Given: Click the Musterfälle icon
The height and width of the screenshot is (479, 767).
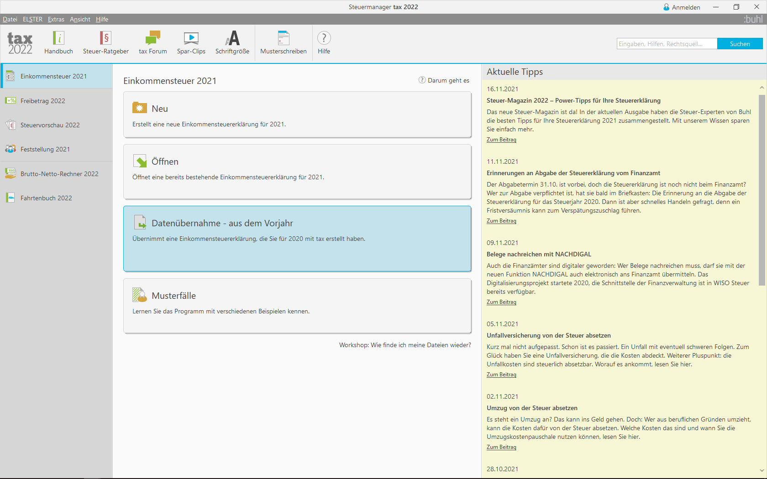Looking at the screenshot, I should [140, 295].
